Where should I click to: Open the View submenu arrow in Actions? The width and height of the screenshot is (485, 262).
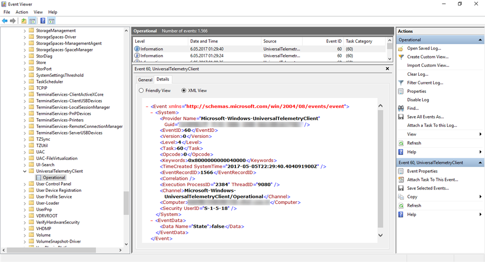point(480,134)
